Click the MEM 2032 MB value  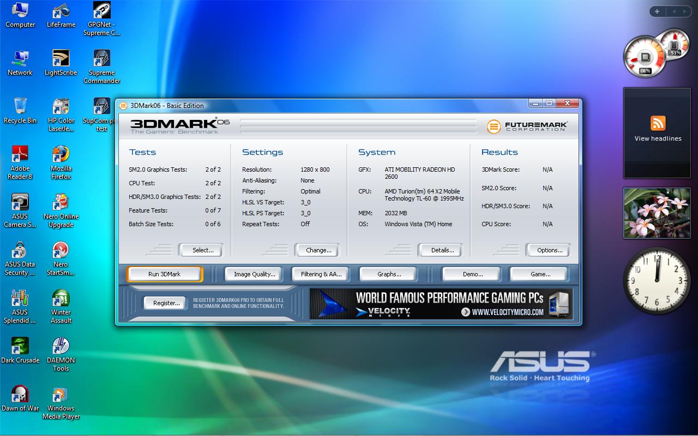[396, 213]
